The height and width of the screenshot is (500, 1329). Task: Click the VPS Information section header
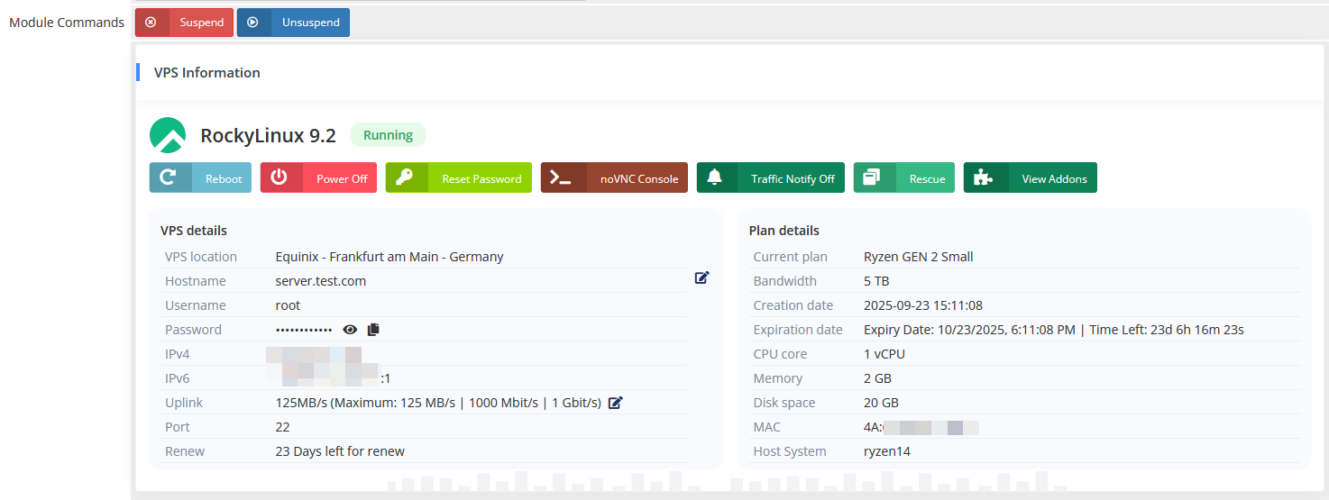(207, 73)
